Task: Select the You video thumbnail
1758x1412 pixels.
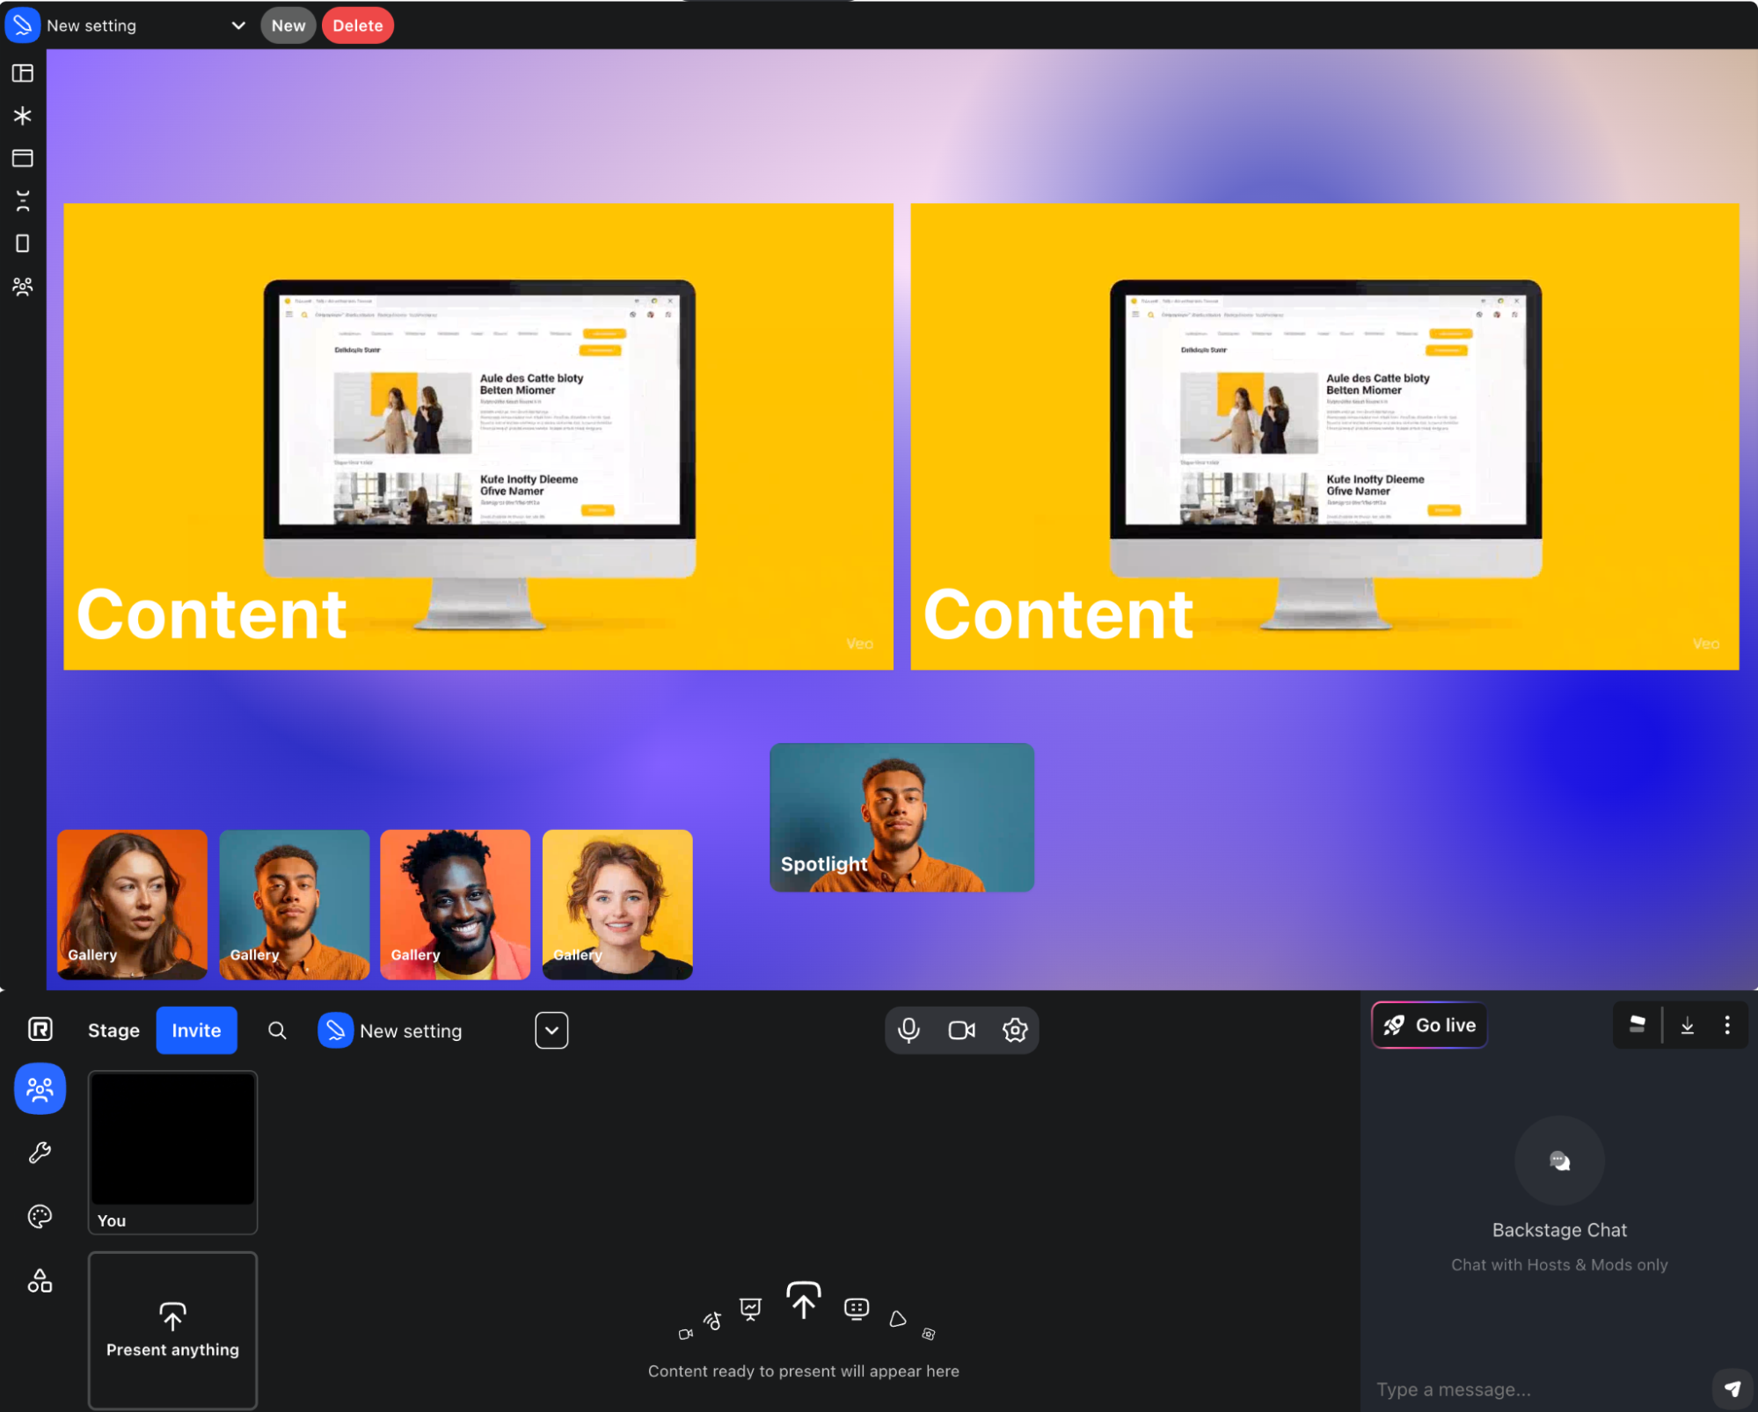Action: [x=172, y=1152]
